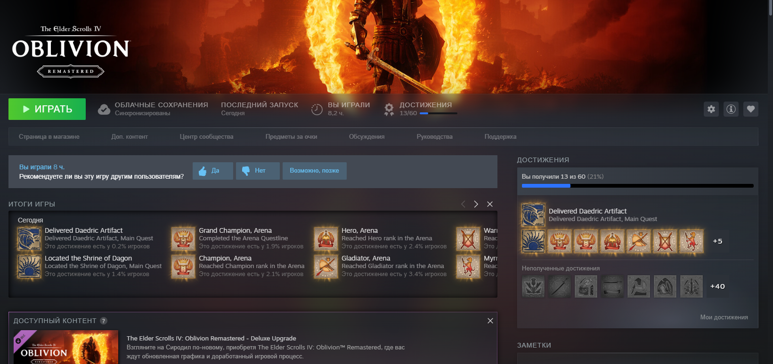The image size is (773, 364).
Task: Click large Delivered Daedric Artifact icon in Достижения sidebar
Action: (x=533, y=215)
